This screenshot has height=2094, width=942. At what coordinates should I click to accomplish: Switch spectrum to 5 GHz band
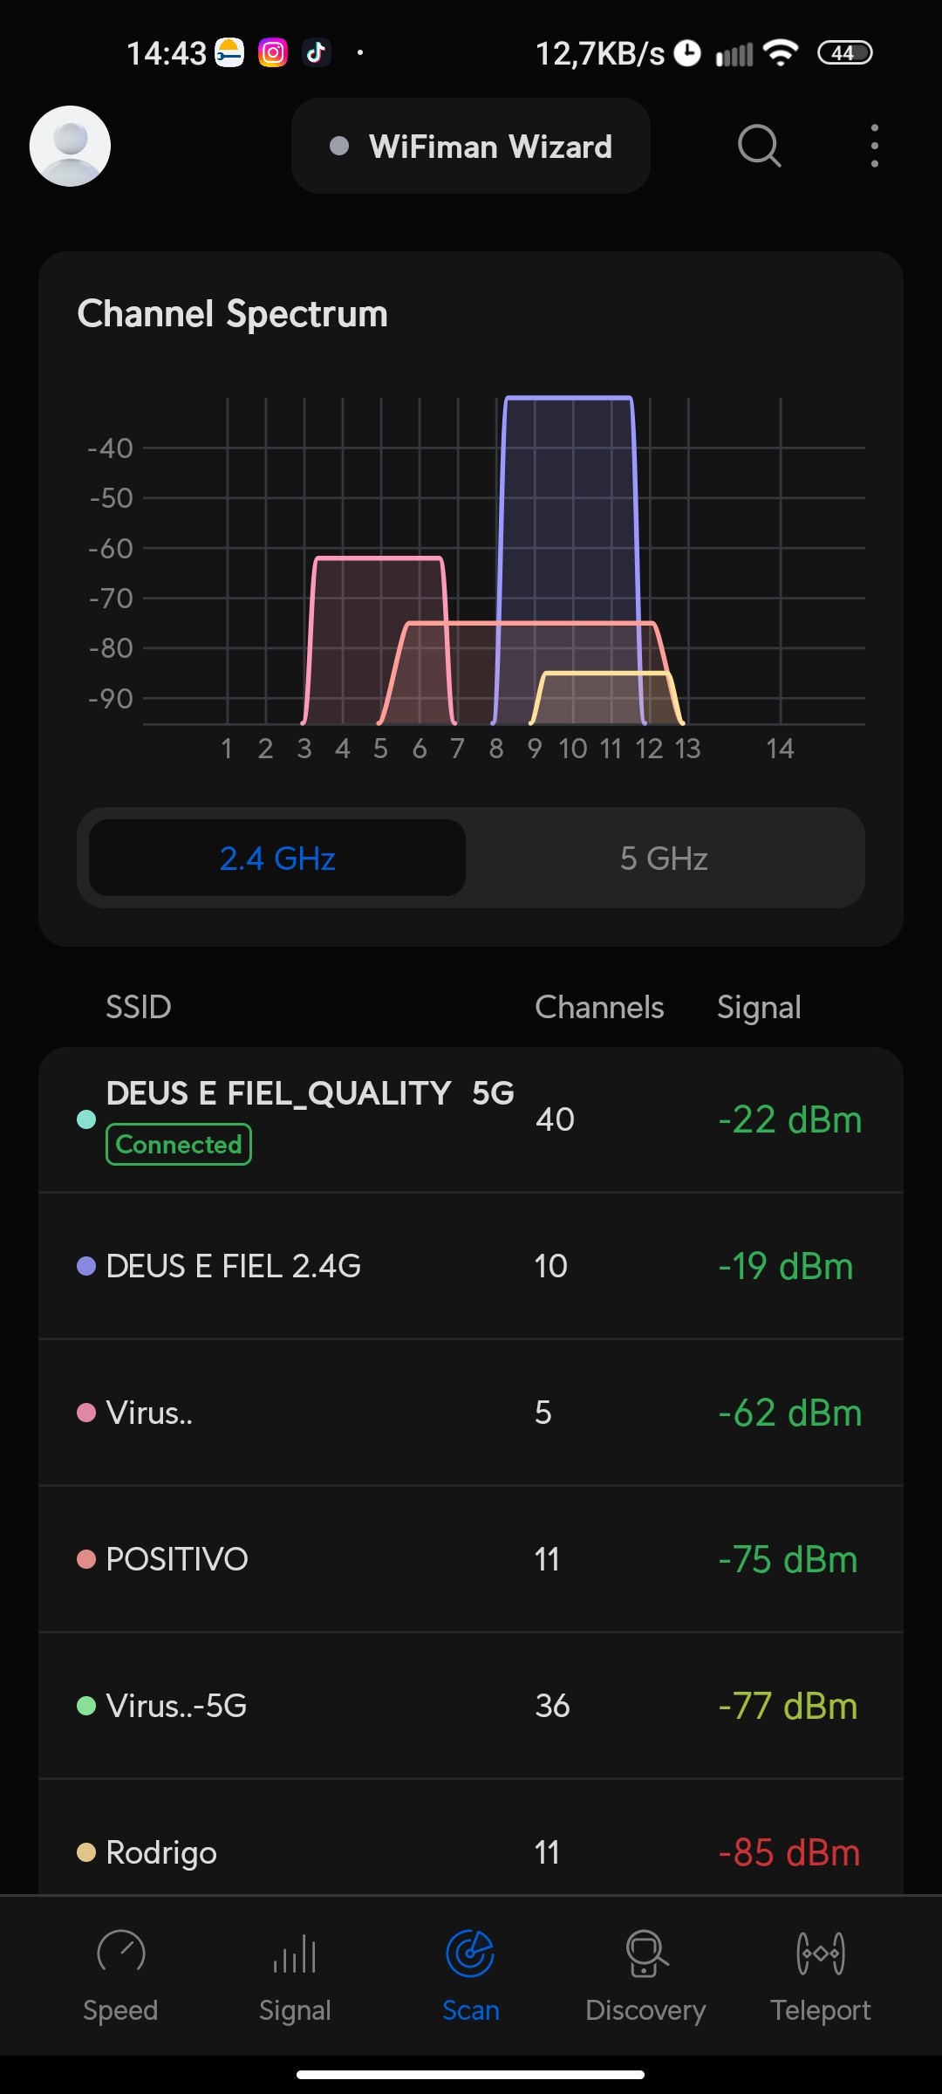coord(664,858)
